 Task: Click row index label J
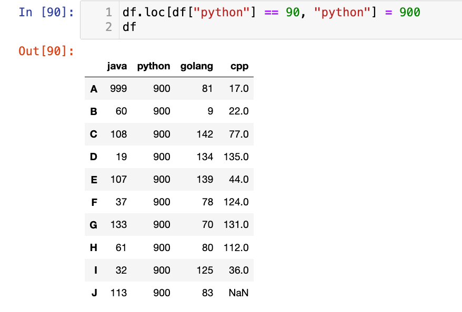(x=94, y=293)
